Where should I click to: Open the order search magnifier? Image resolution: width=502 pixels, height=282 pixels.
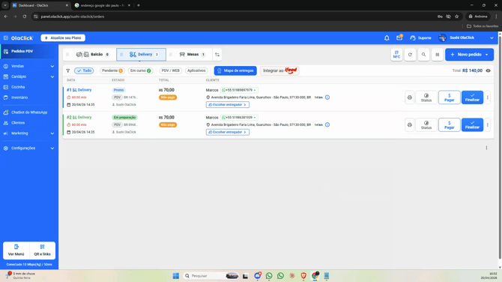423,55
